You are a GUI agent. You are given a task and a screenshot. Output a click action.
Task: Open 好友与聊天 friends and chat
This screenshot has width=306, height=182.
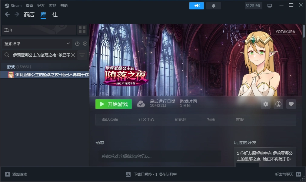(288, 174)
